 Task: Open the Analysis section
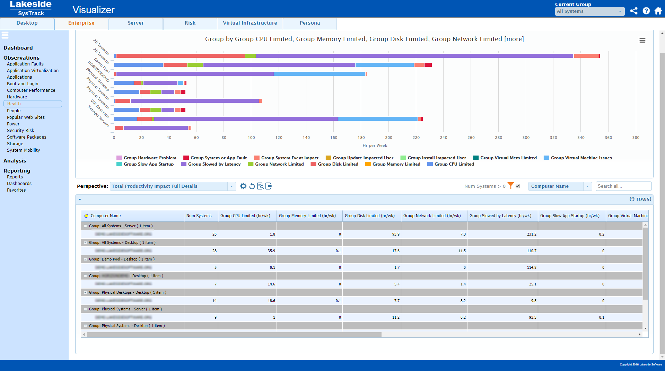(15, 161)
